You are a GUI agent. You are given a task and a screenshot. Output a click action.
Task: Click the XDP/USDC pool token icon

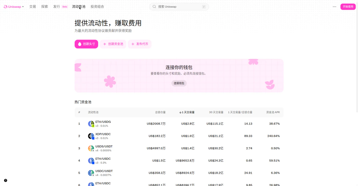click(91, 136)
